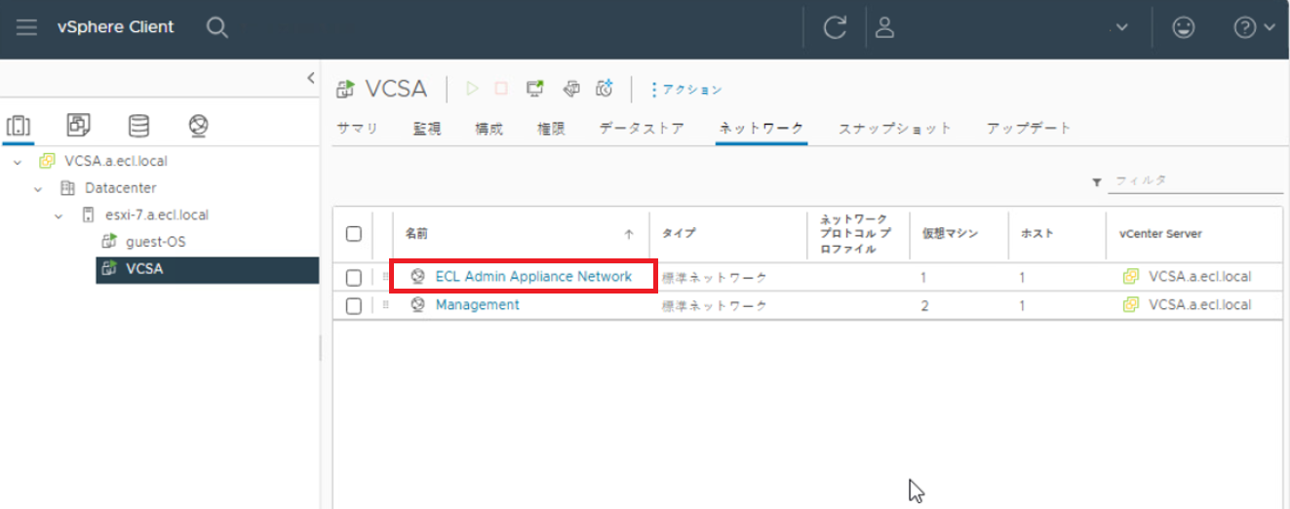Screen dimensions: 1290x509
Task: Open the スナップショット tab
Action: [895, 128]
